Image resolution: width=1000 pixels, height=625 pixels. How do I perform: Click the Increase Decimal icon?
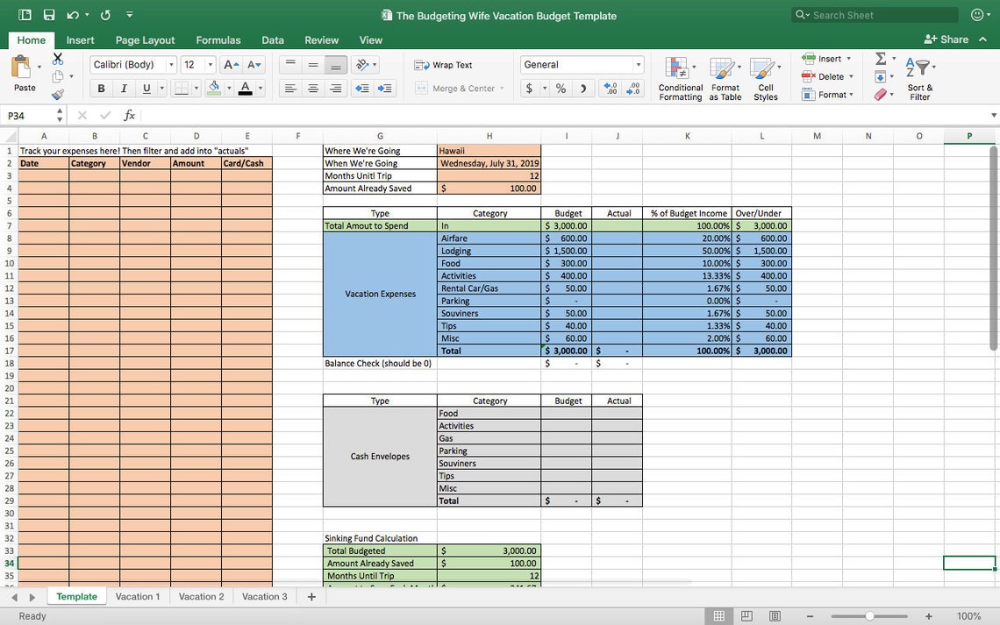(610, 88)
